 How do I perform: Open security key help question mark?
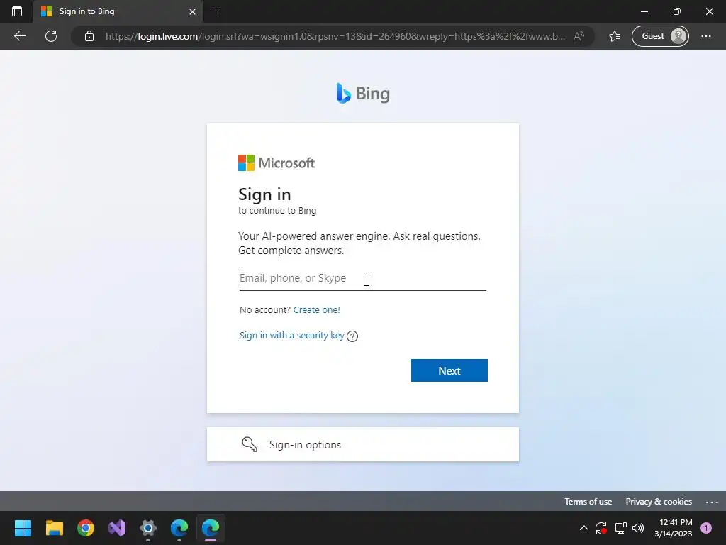click(352, 336)
